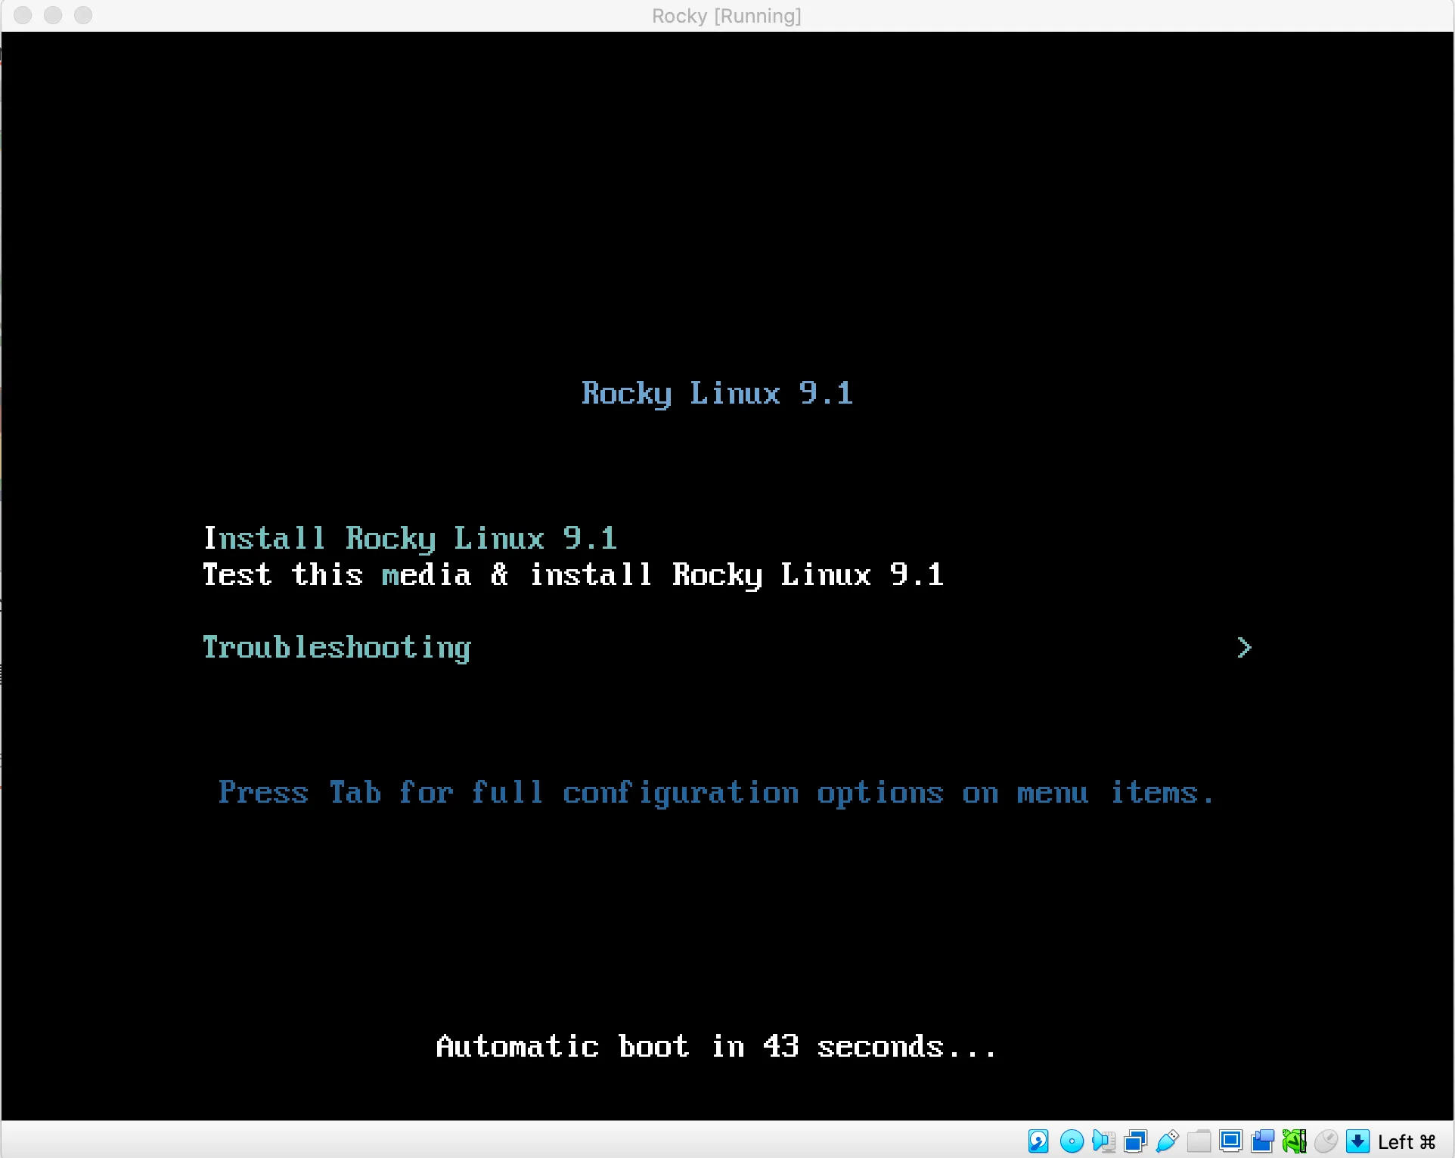Open the network adapters status icon
Screen dimensions: 1455x1158
(x=1135, y=1141)
